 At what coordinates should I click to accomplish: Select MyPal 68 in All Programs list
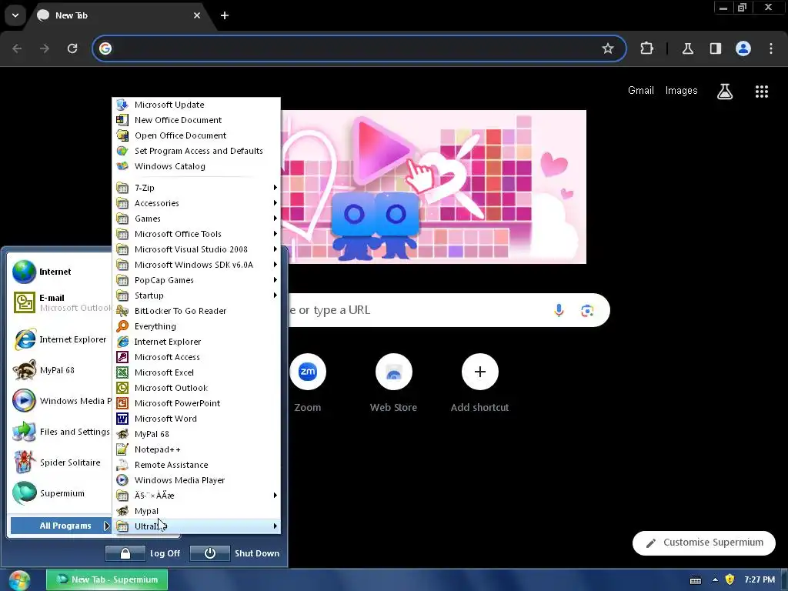tap(196, 434)
